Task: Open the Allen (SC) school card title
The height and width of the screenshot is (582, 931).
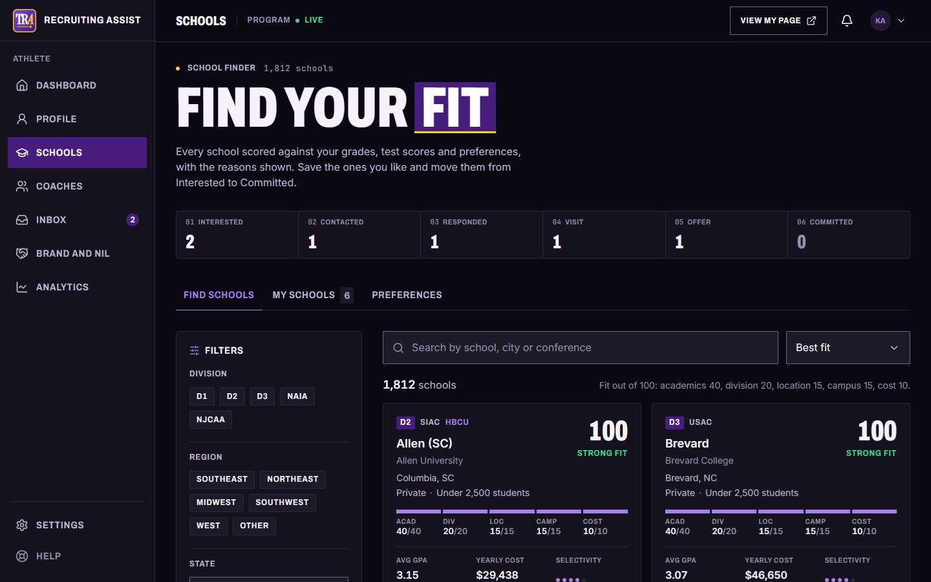Action: (x=424, y=444)
